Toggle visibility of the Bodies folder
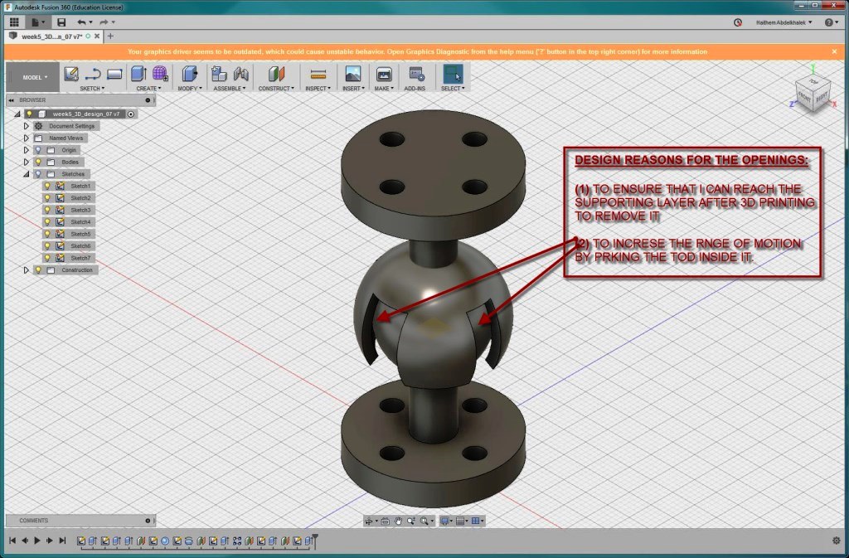This screenshot has height=558, width=849. pyautogui.click(x=38, y=162)
